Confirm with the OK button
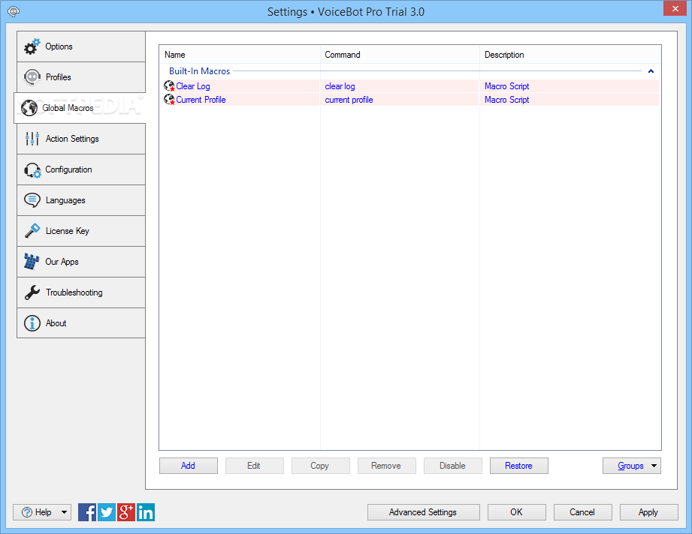Viewport: 692px width, 534px height. [x=517, y=512]
